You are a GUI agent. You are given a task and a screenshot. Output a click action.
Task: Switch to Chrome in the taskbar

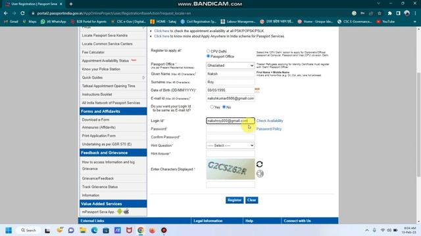click(x=141, y=230)
